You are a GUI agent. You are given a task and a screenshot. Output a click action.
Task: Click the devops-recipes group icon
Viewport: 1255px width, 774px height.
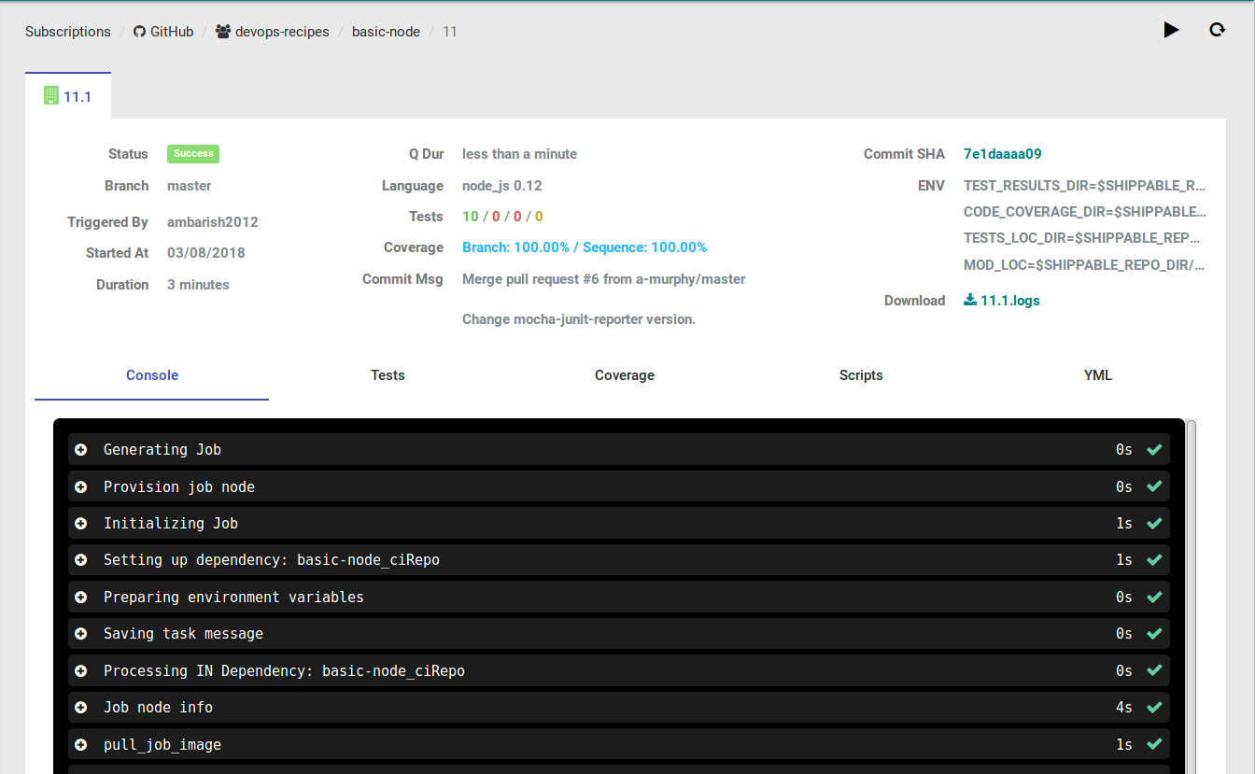click(223, 32)
